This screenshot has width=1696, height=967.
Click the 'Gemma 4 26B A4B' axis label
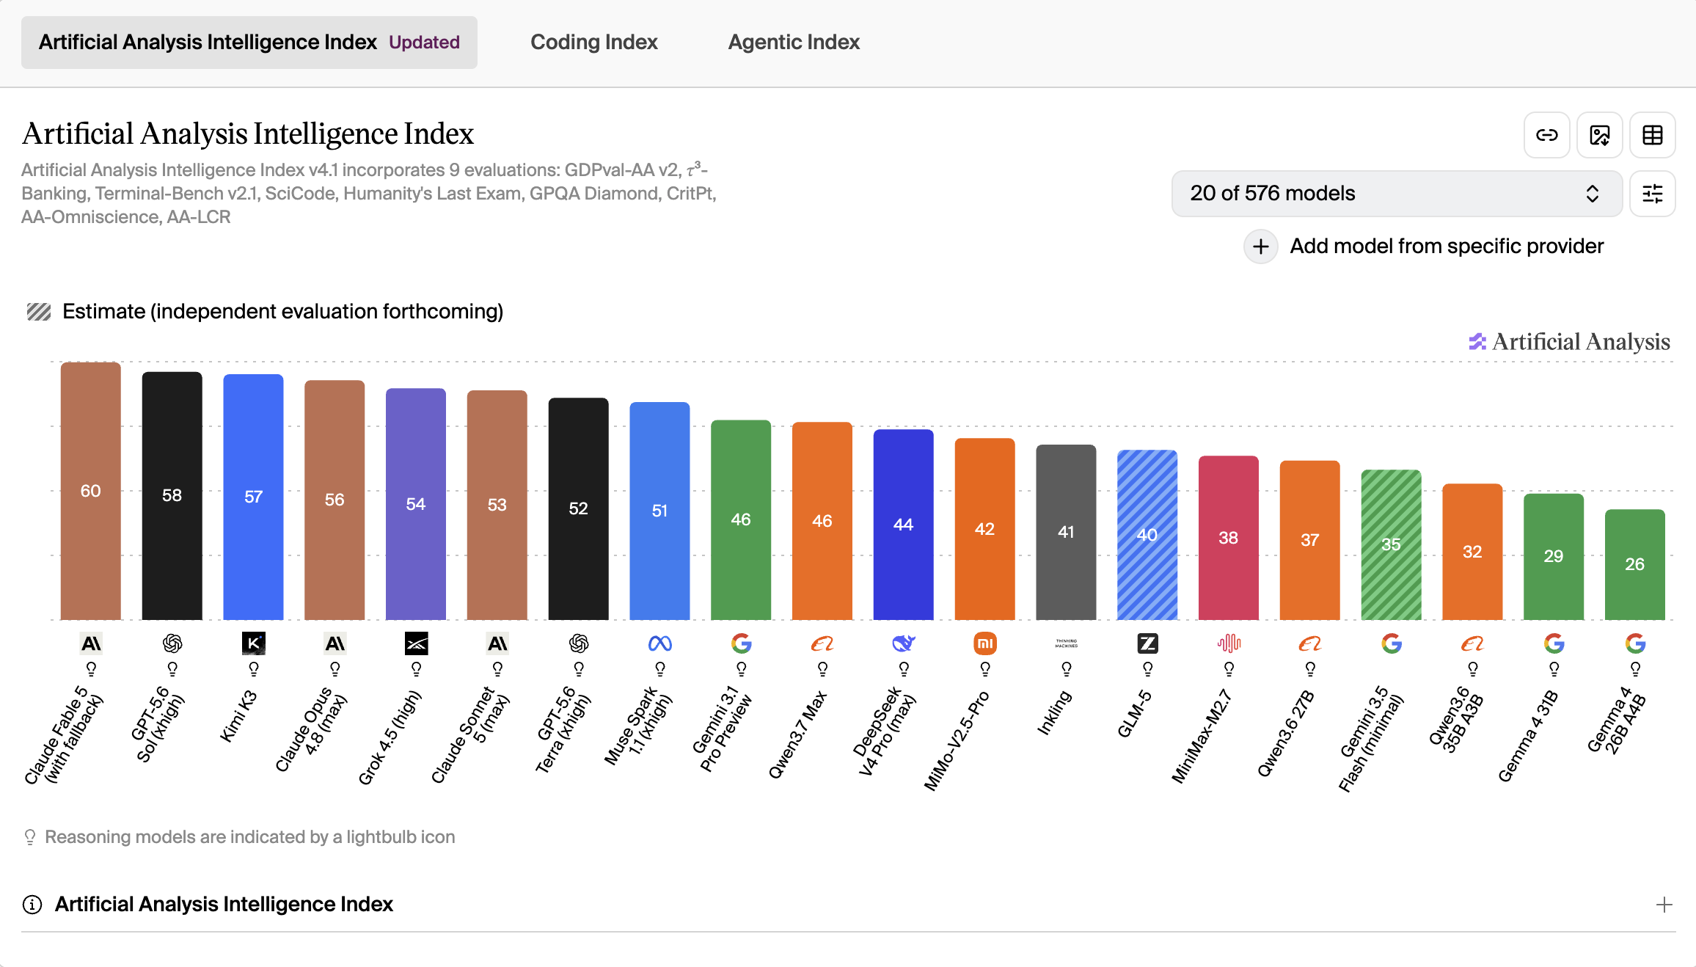1617,720
